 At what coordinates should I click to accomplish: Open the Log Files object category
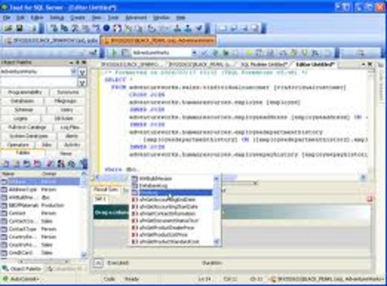click(70, 128)
